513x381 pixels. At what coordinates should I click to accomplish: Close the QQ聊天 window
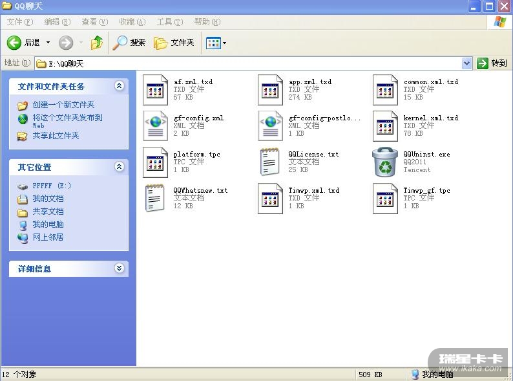(x=505, y=6)
